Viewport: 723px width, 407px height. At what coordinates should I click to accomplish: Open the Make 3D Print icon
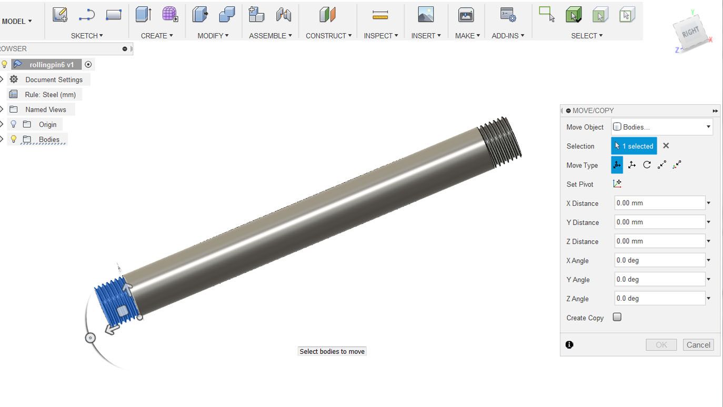(466, 15)
